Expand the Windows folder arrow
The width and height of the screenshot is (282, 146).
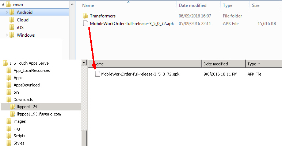(x=7, y=35)
